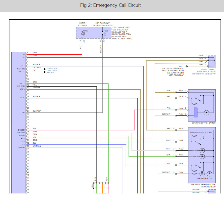Click the 'MB-INFO BUTTON' label
This screenshot has width=224, height=201.
(205, 179)
